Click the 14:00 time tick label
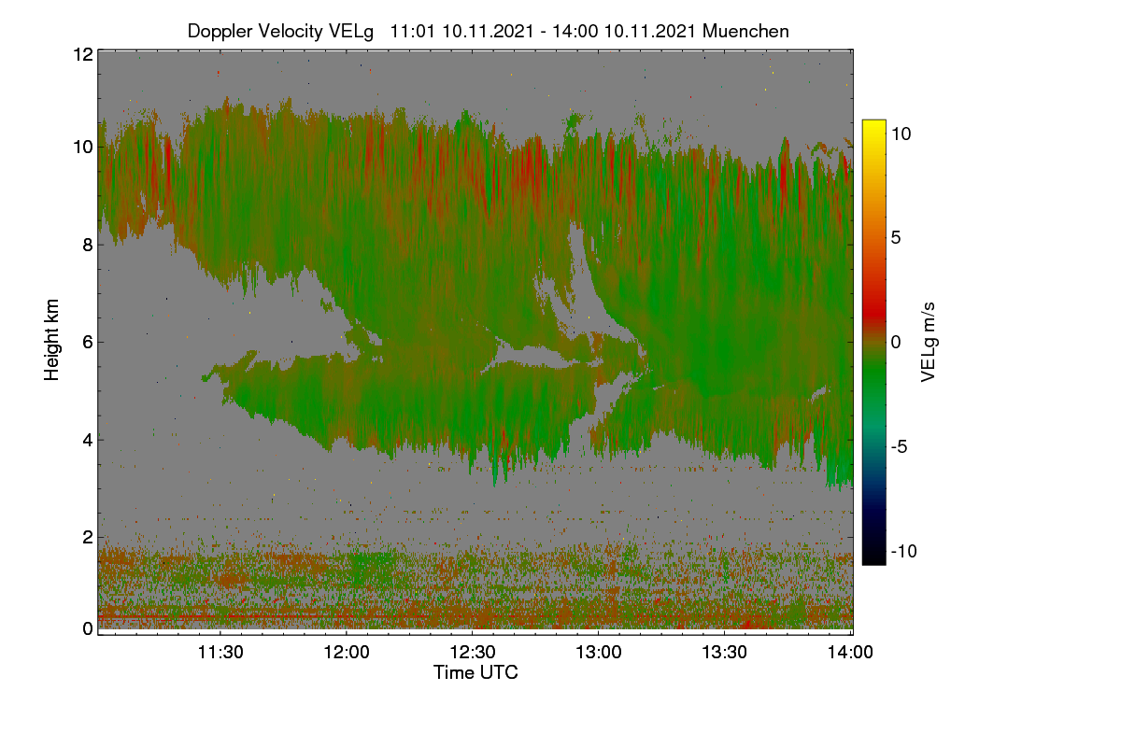 (x=851, y=652)
